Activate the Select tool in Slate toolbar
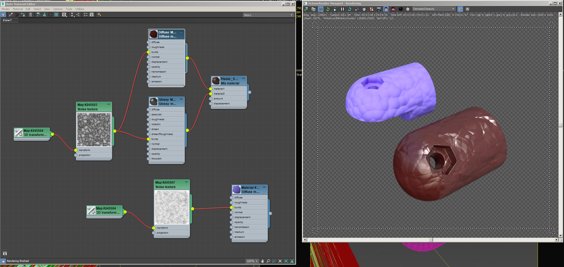Viewport: 564px width, 267px height. point(3,15)
